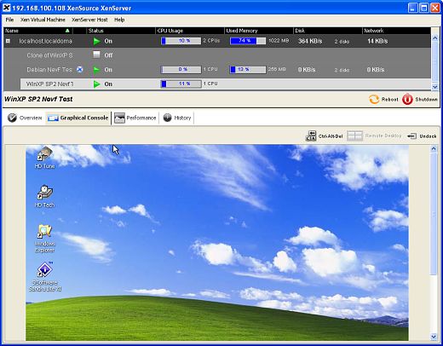Open the File menu
This screenshot has width=443, height=346.
[x=9, y=20]
